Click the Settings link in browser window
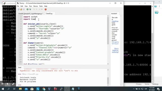 pos(155,84)
